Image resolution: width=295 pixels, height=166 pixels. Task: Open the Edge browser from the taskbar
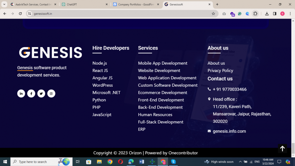tap(131, 162)
